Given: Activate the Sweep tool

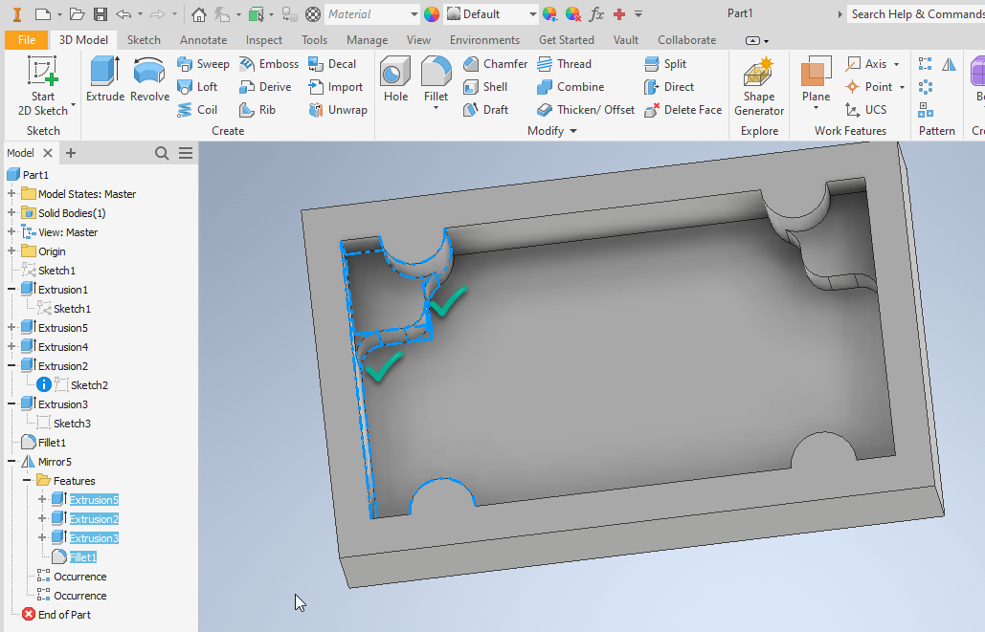Looking at the screenshot, I should tap(203, 63).
